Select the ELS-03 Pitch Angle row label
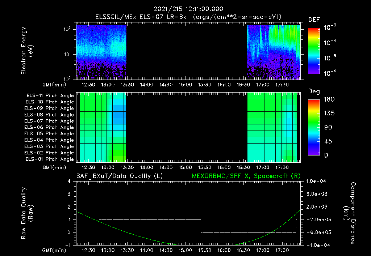This screenshot has height=256, width=371. coord(49,146)
